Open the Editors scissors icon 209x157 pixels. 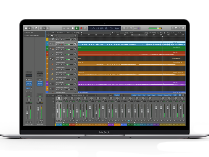coord(48,28)
